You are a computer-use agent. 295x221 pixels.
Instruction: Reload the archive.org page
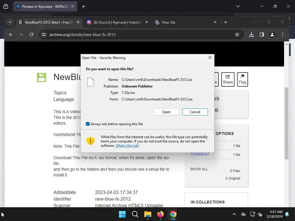31,35
